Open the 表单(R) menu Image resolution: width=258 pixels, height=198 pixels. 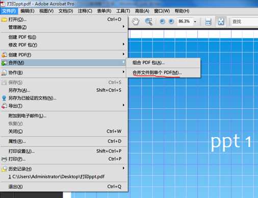[104, 11]
